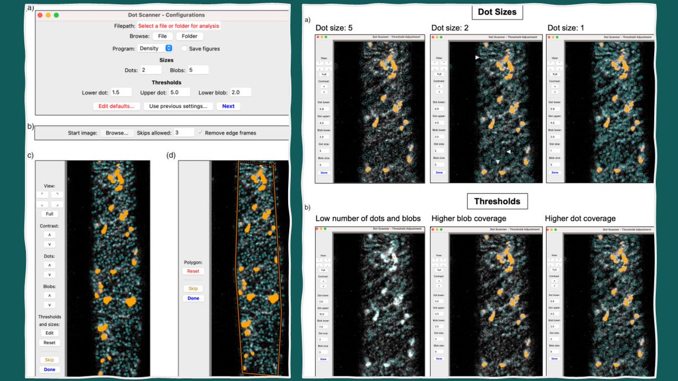Viewport: 678px width, 381px height.
Task: Browse for a File in Configurations
Action: (162, 36)
